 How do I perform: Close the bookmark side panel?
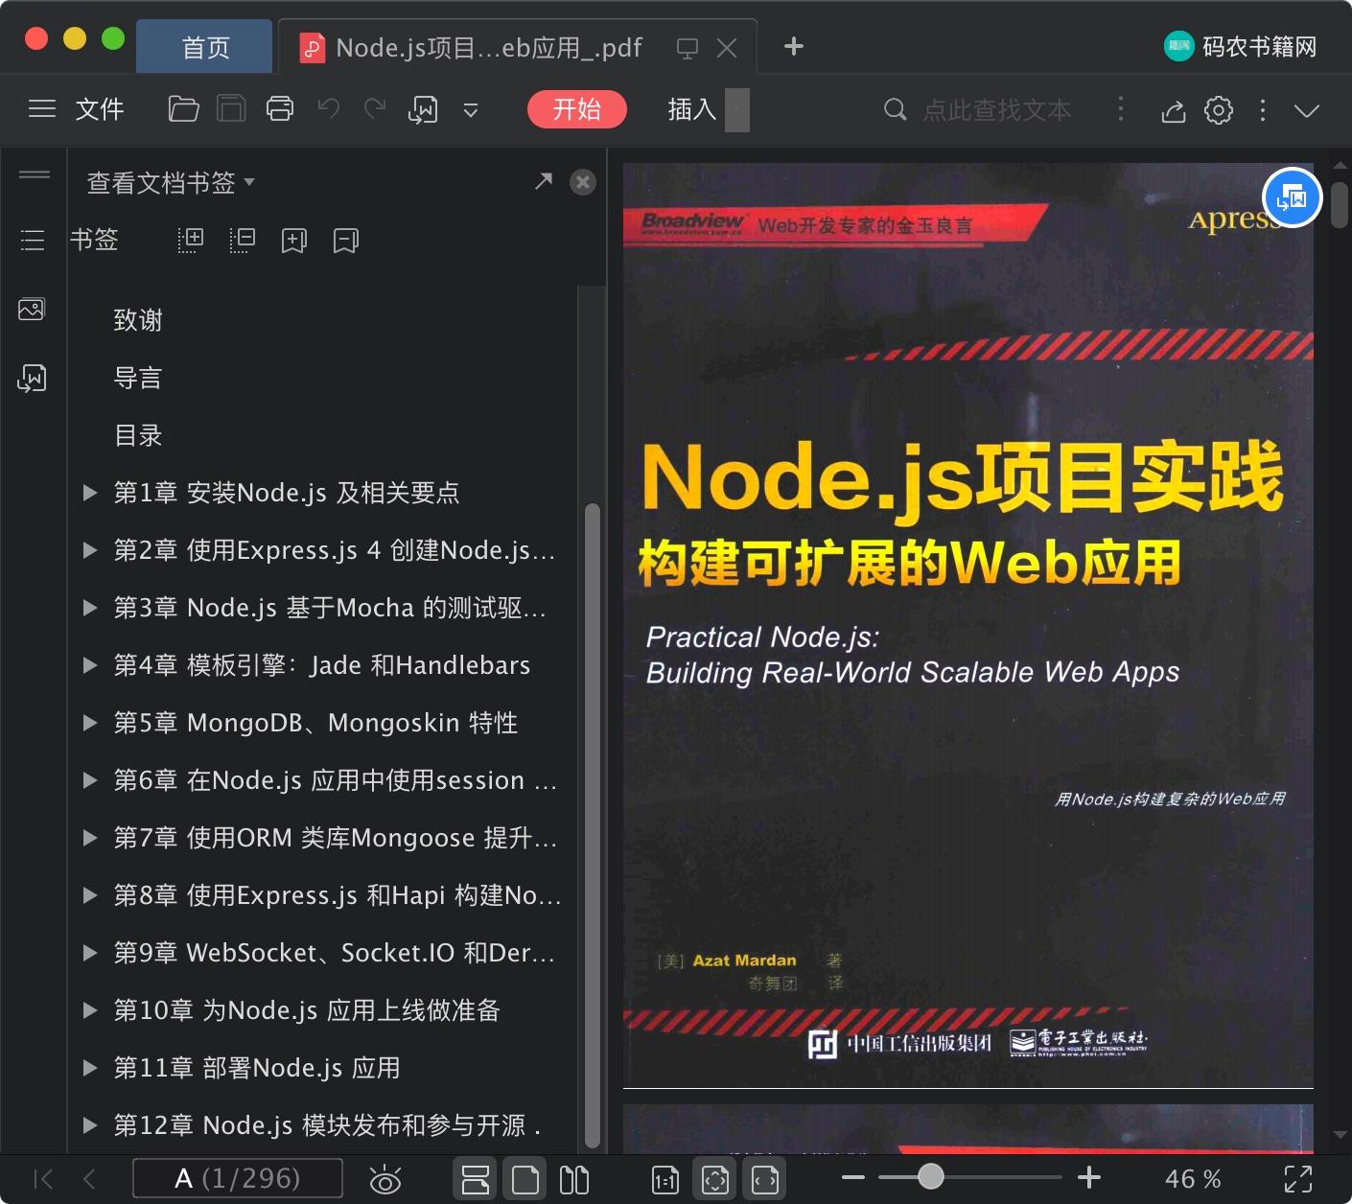(583, 182)
